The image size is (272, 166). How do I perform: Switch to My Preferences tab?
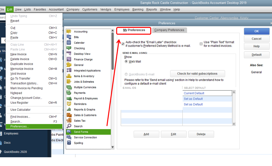coord(134,30)
